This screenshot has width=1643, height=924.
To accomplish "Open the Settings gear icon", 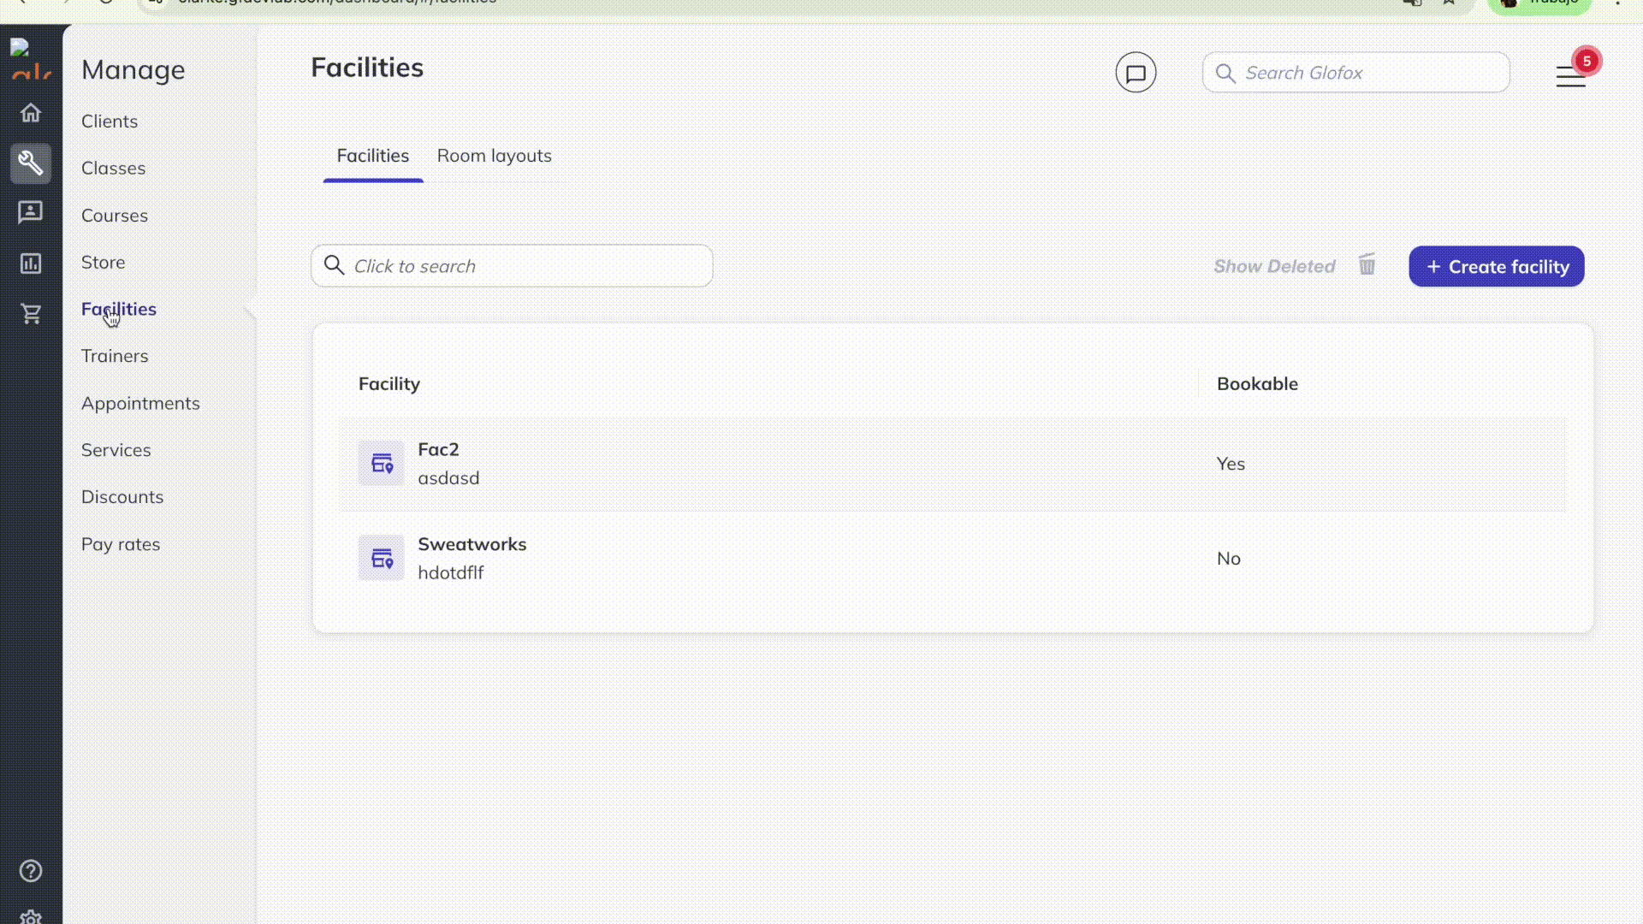I will click(x=31, y=917).
